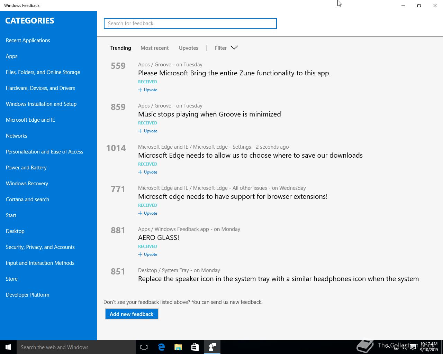Launch Microsoft Edge from taskbar
Image resolution: width=443 pixels, height=354 pixels.
[161, 347]
